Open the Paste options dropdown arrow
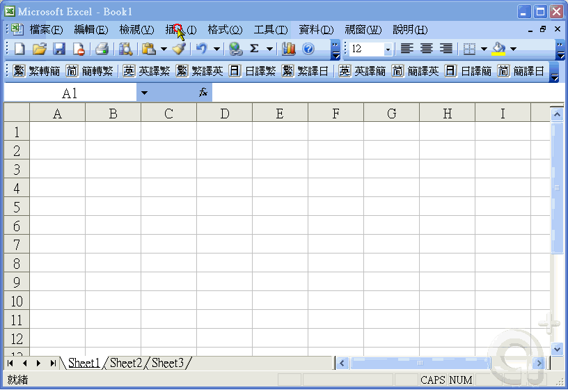The height and width of the screenshot is (390, 568). pyautogui.click(x=164, y=49)
